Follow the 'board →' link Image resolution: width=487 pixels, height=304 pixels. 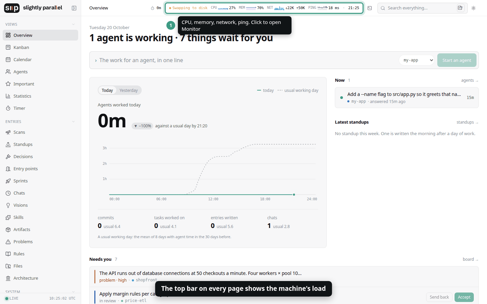click(x=470, y=259)
